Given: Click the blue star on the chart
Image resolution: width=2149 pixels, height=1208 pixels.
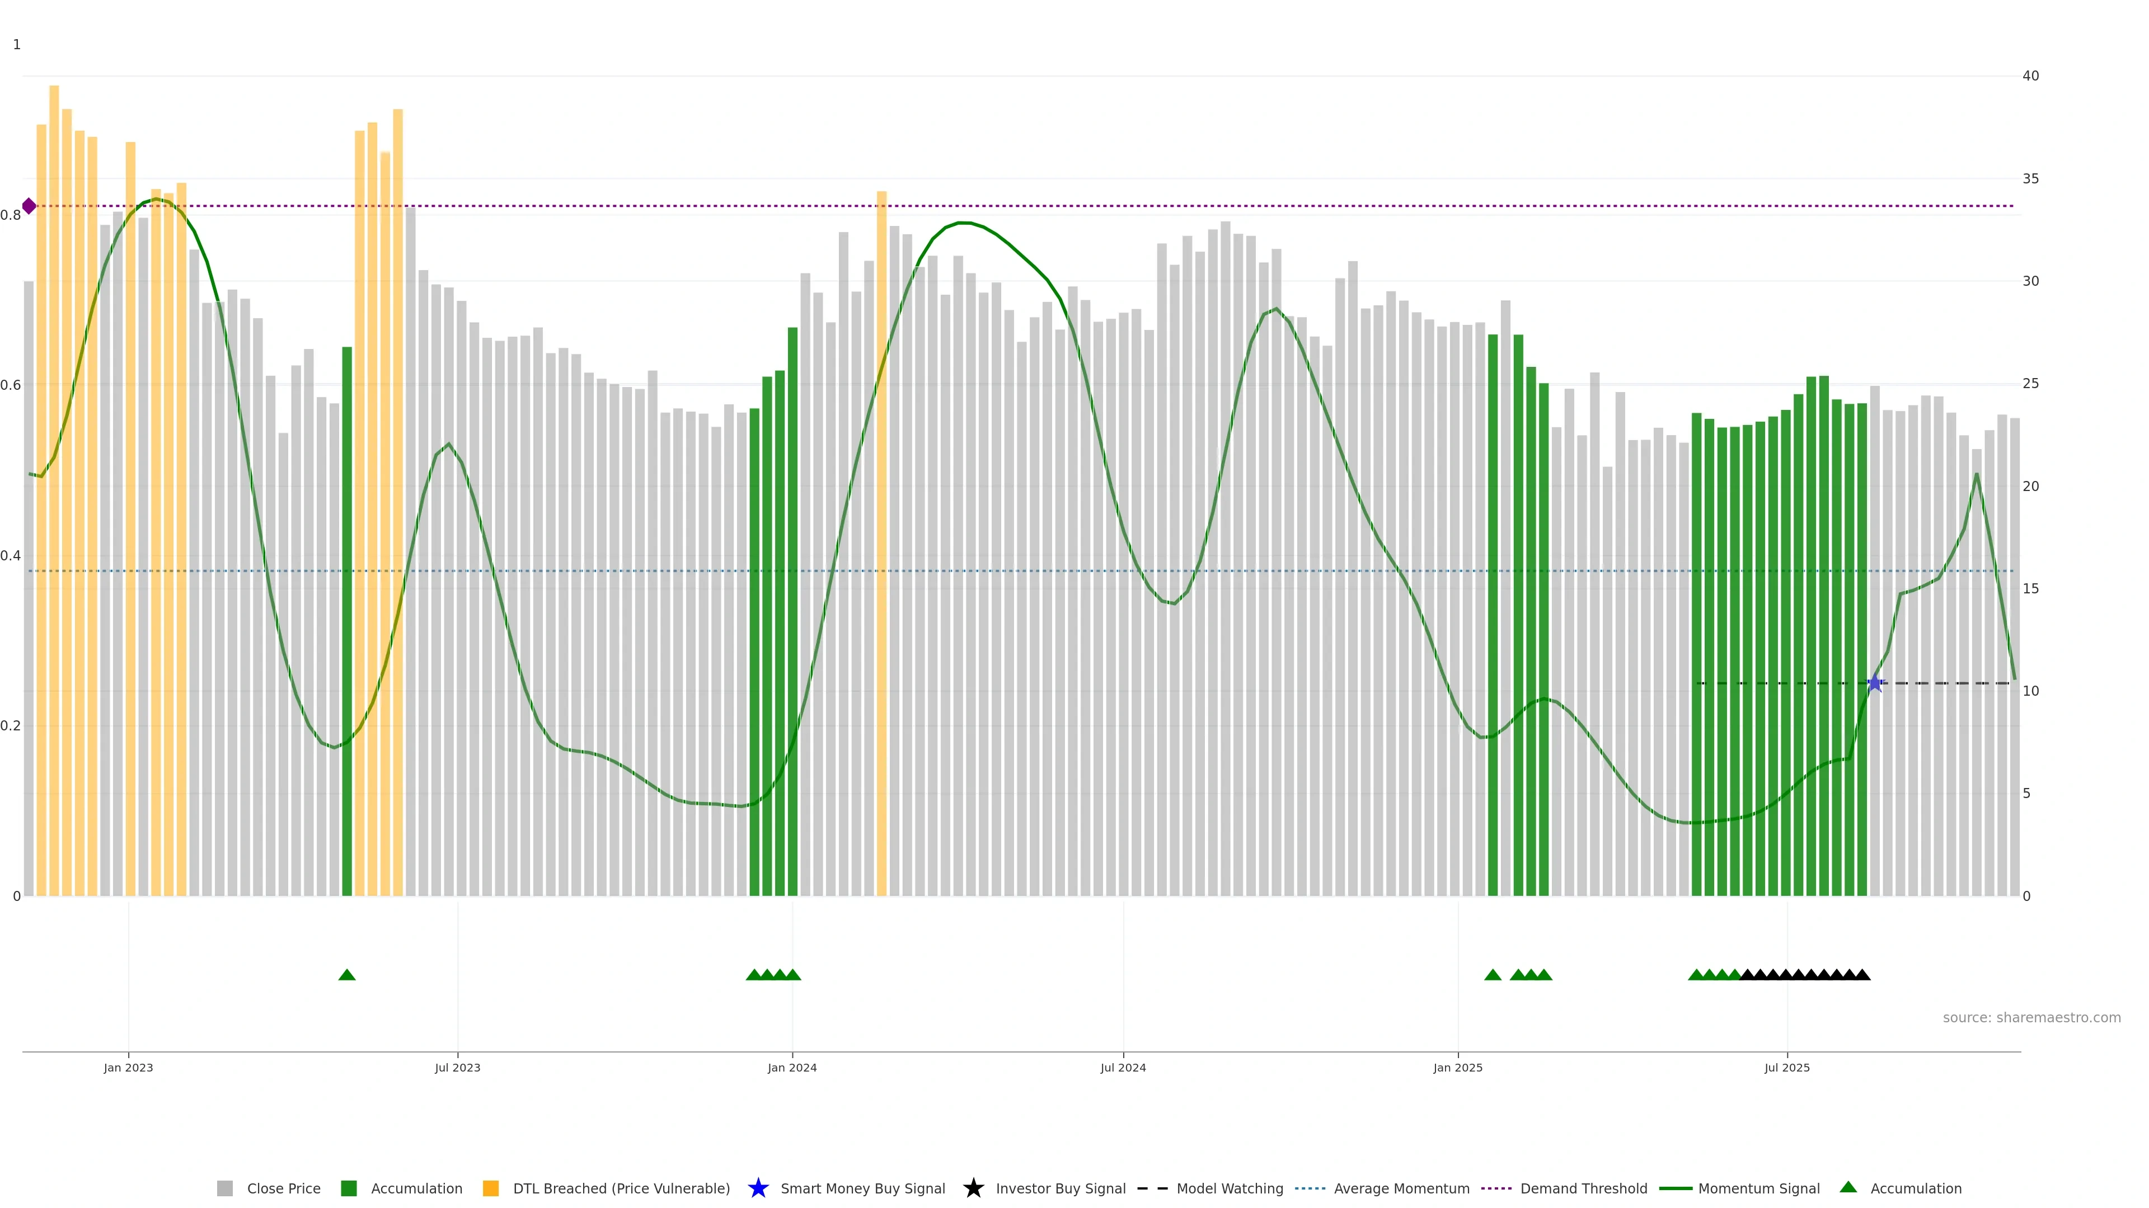Looking at the screenshot, I should pyautogui.click(x=1875, y=683).
